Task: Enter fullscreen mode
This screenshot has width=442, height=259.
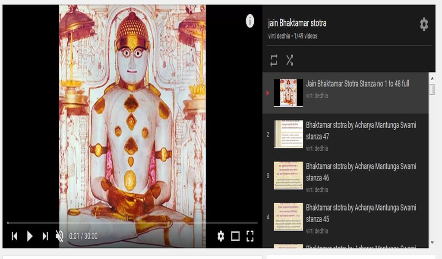Action: coord(250,236)
